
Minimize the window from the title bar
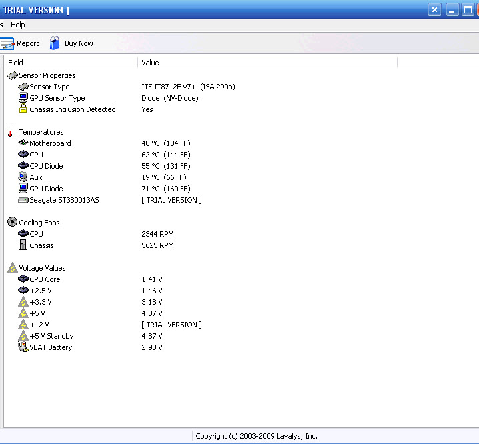tap(452, 10)
